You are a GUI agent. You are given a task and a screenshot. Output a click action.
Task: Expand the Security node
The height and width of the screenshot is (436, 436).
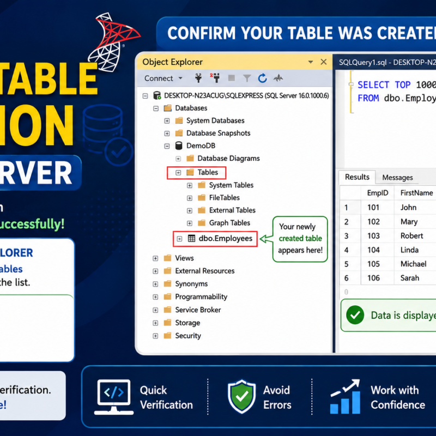click(155, 336)
